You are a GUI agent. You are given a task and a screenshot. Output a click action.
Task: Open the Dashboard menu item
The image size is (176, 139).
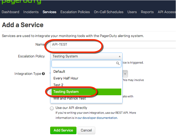(10, 12)
